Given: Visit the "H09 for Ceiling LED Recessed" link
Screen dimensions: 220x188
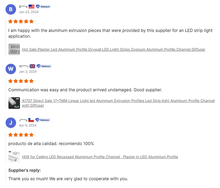Looking at the screenshot, I should [100, 157].
